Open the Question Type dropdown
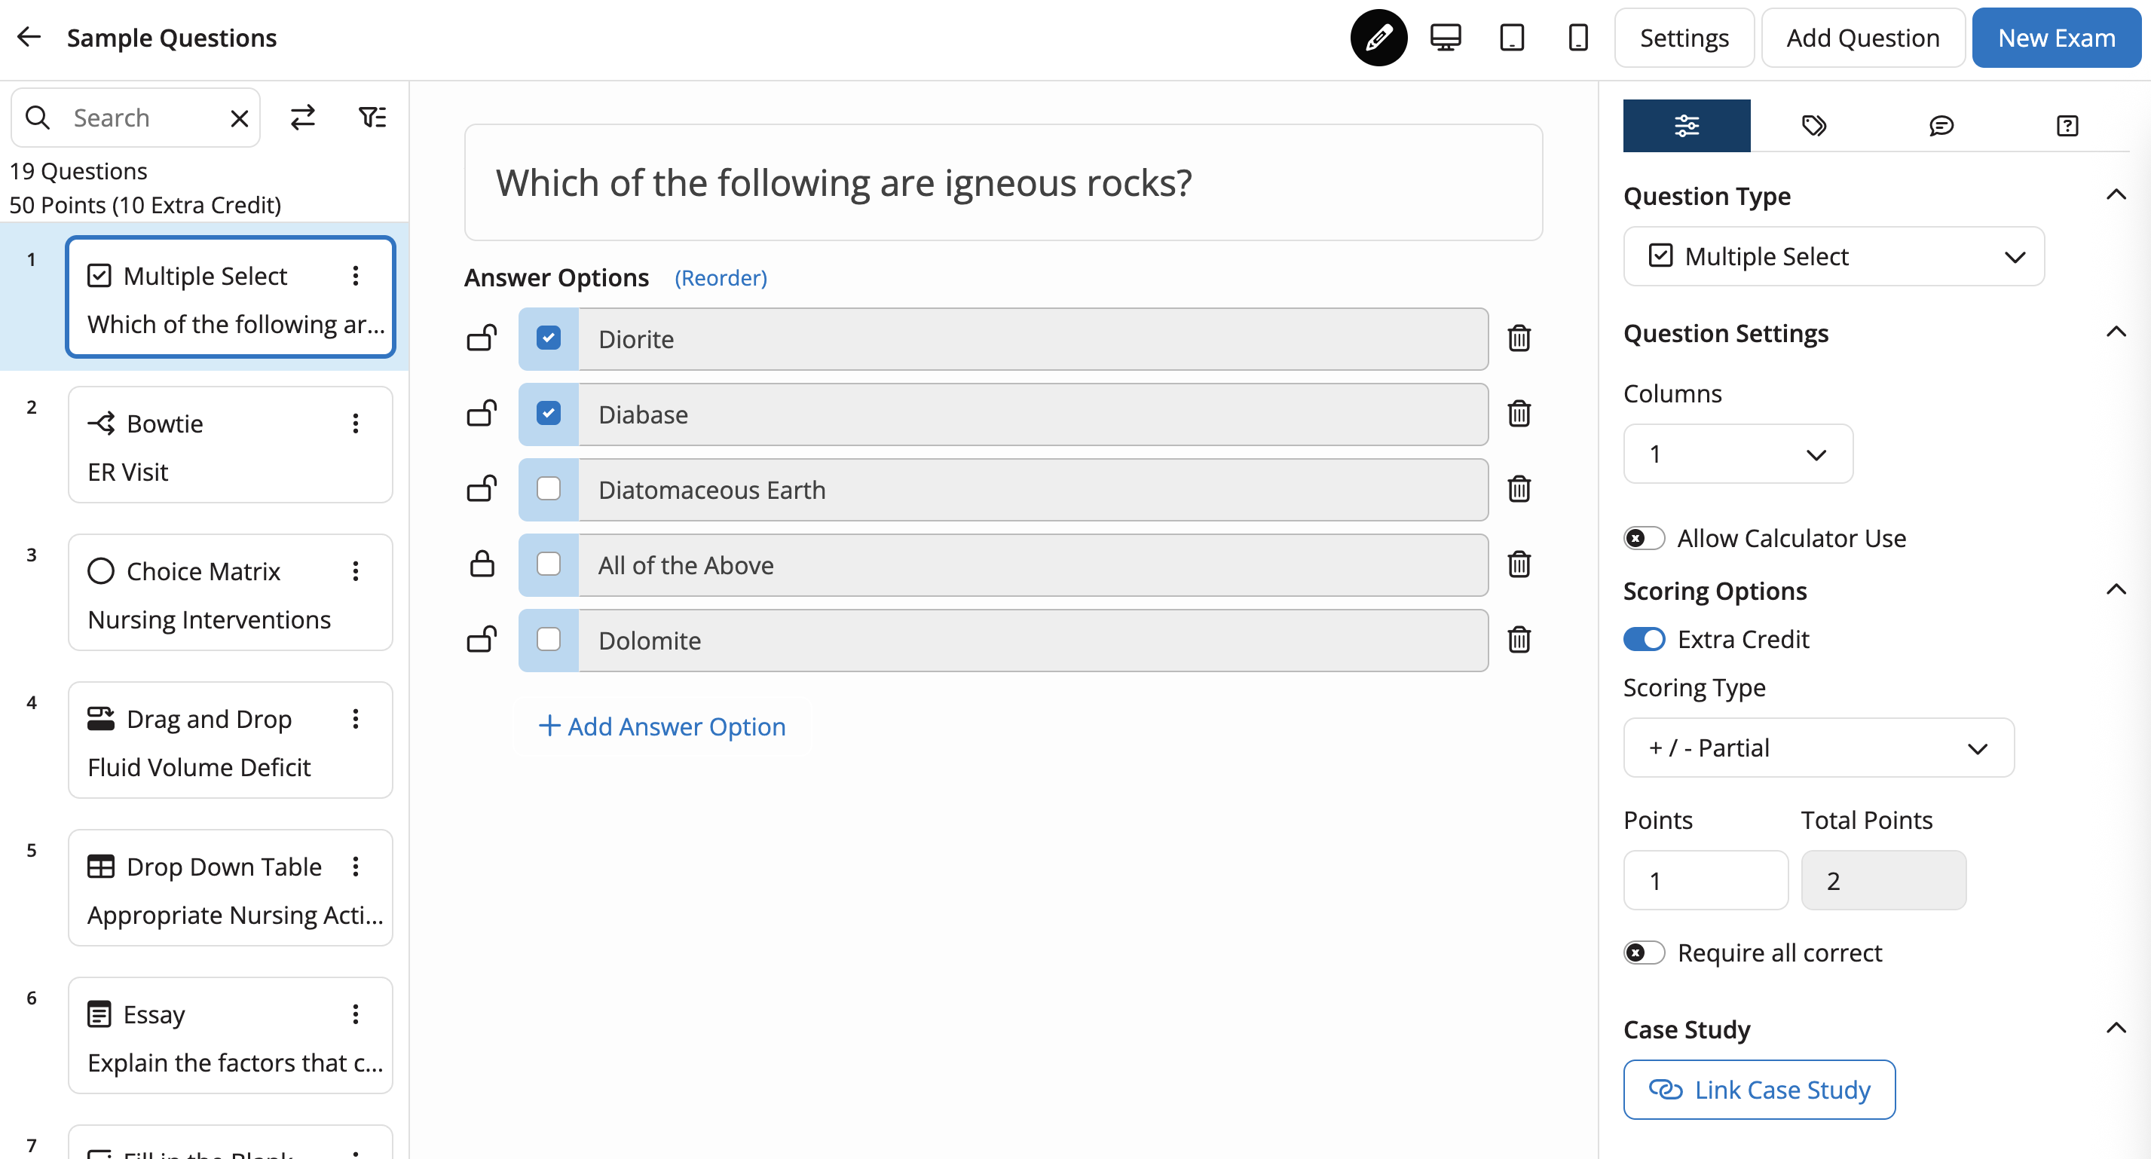This screenshot has width=2151, height=1159. [1834, 256]
